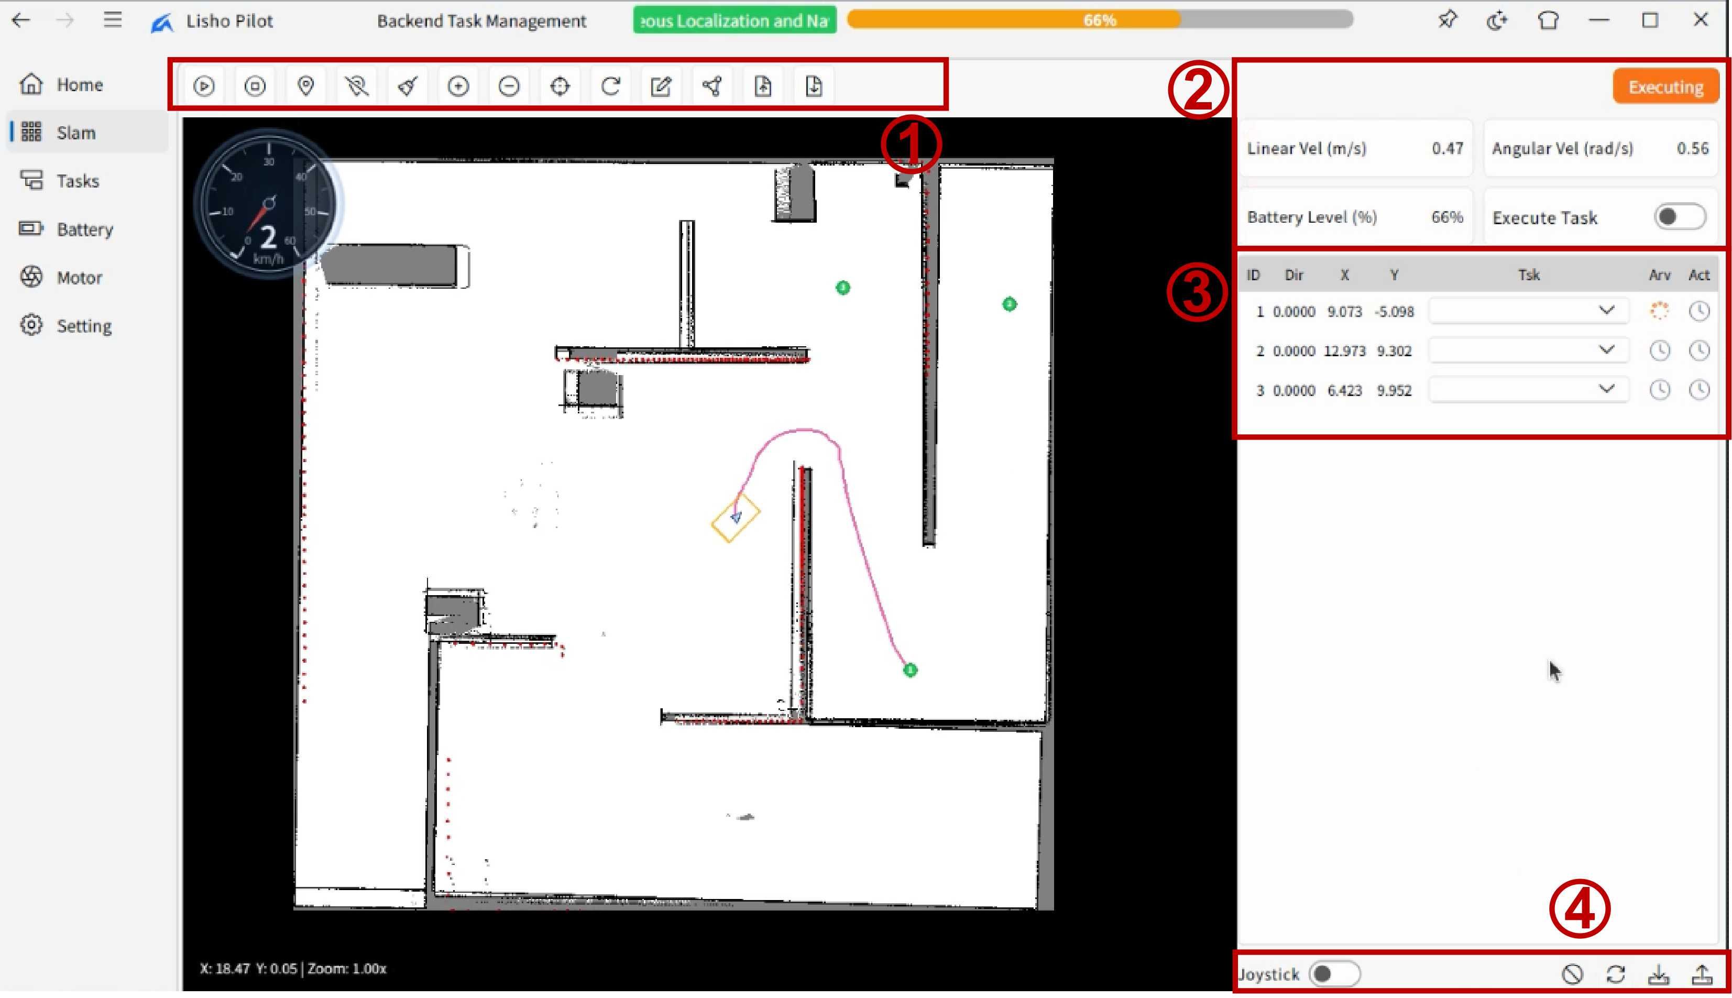Click Y value 9.302 in waypoint table
Image resolution: width=1732 pixels, height=998 pixels.
click(1394, 351)
